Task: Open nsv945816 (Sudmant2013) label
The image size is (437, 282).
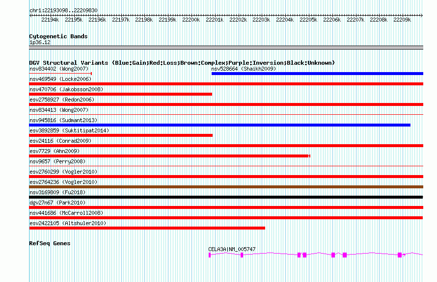Action: [x=63, y=120]
